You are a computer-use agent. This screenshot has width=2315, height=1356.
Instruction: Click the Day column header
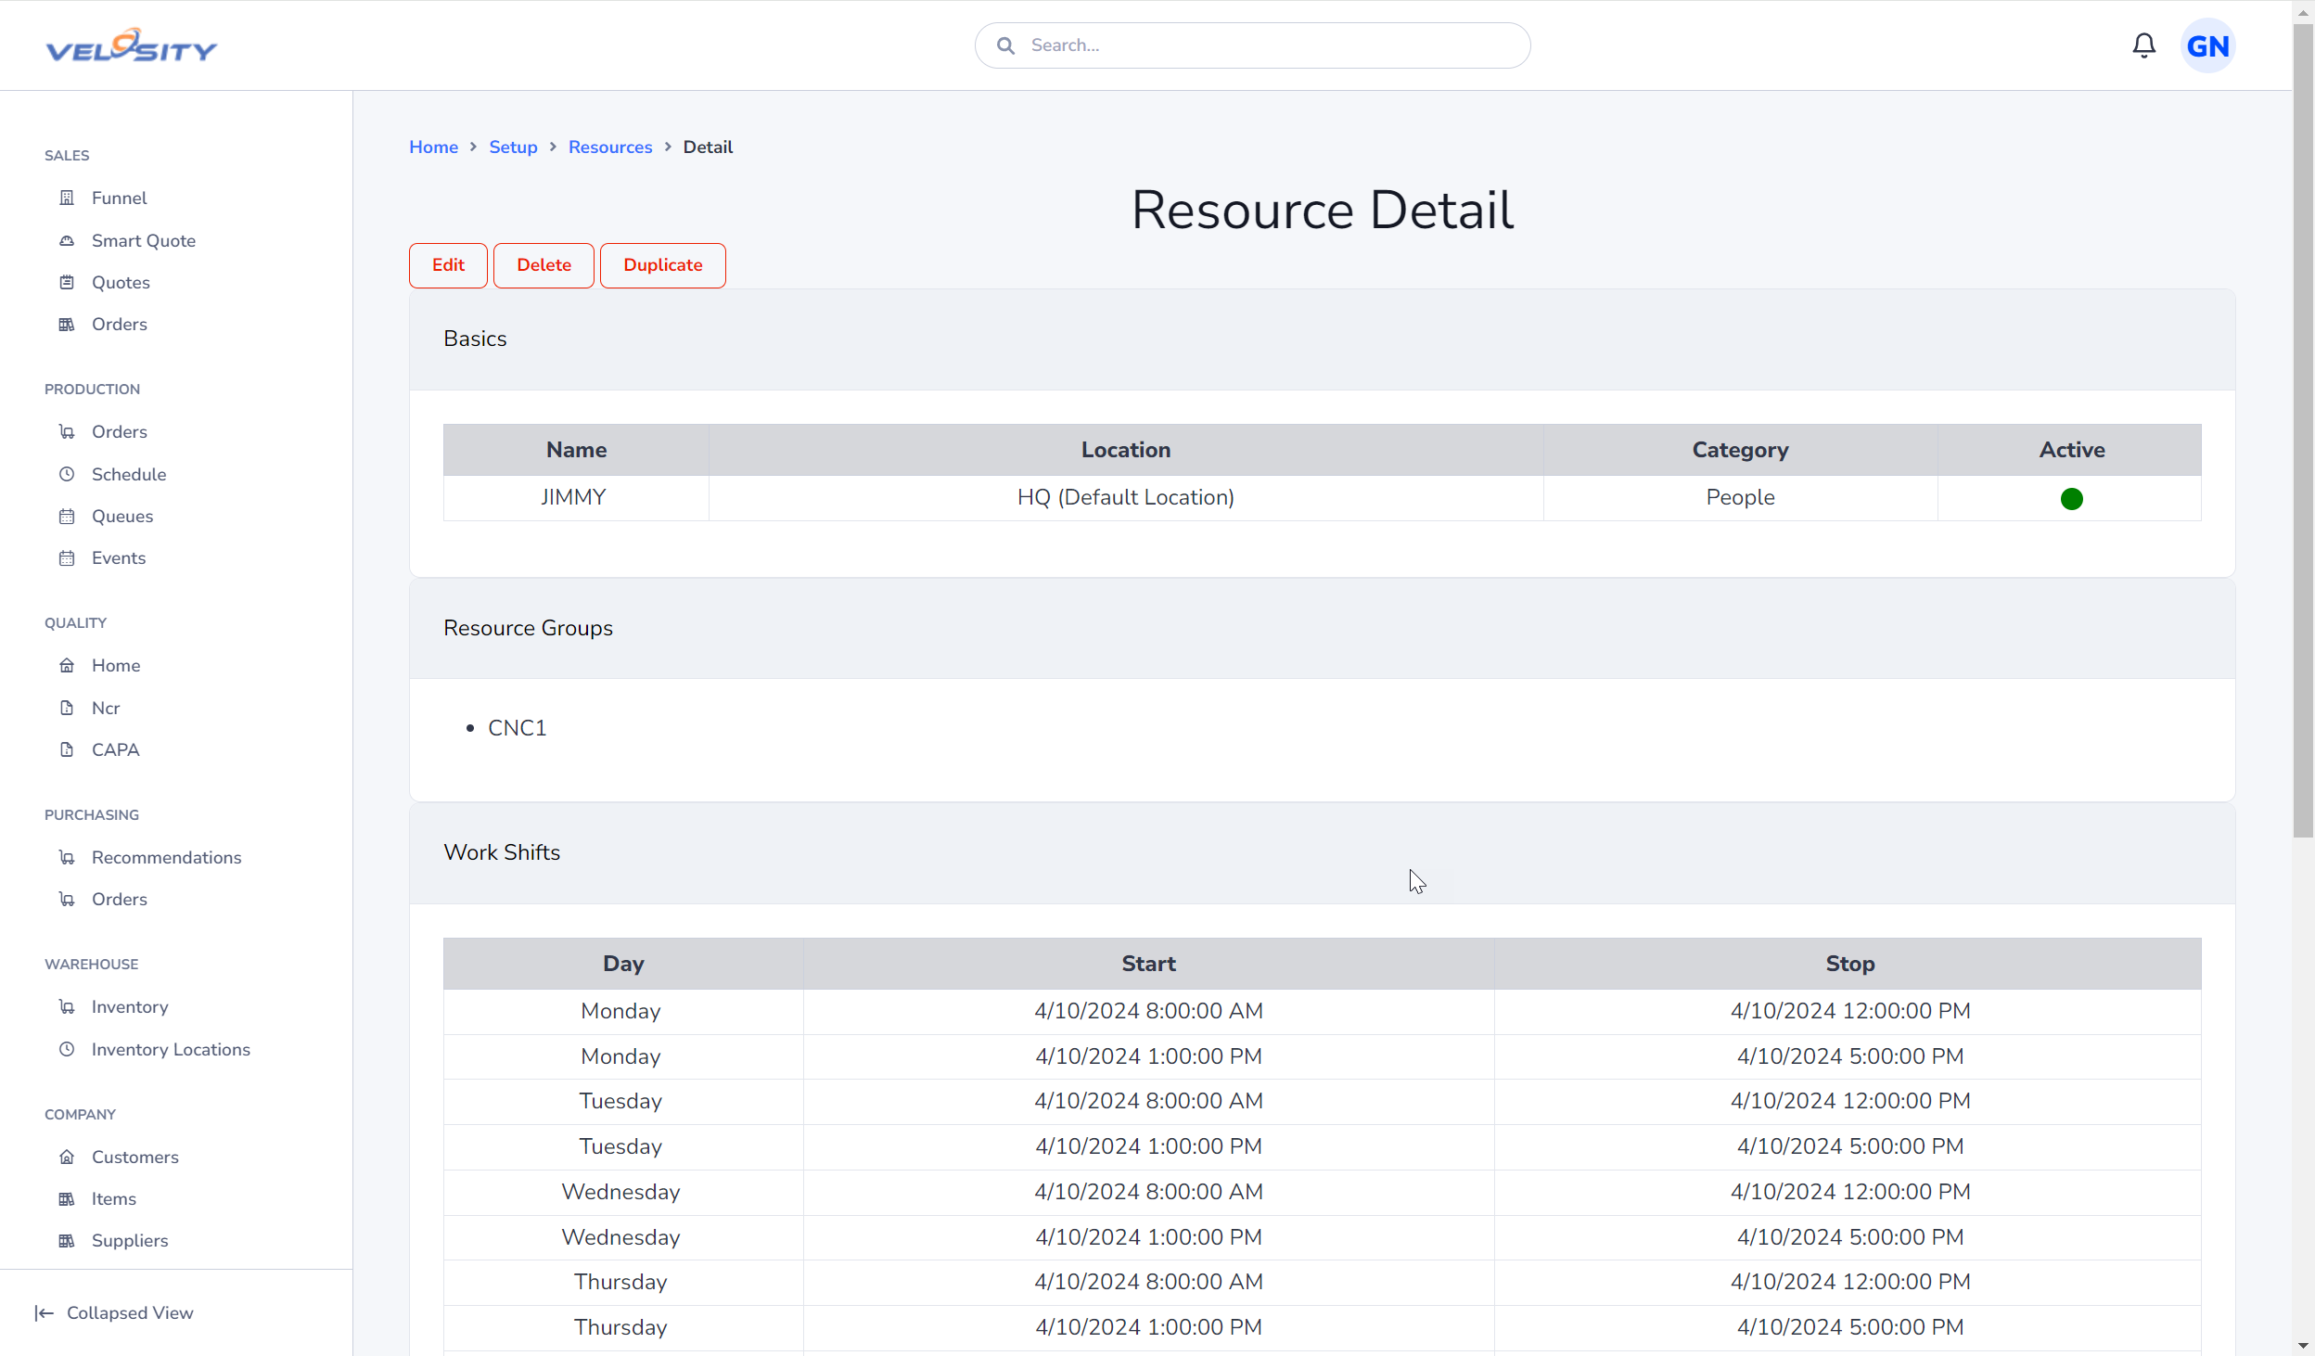(x=623, y=964)
